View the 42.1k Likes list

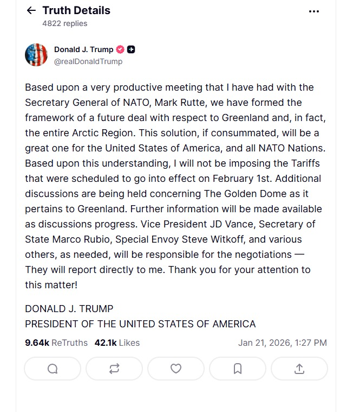[117, 343]
